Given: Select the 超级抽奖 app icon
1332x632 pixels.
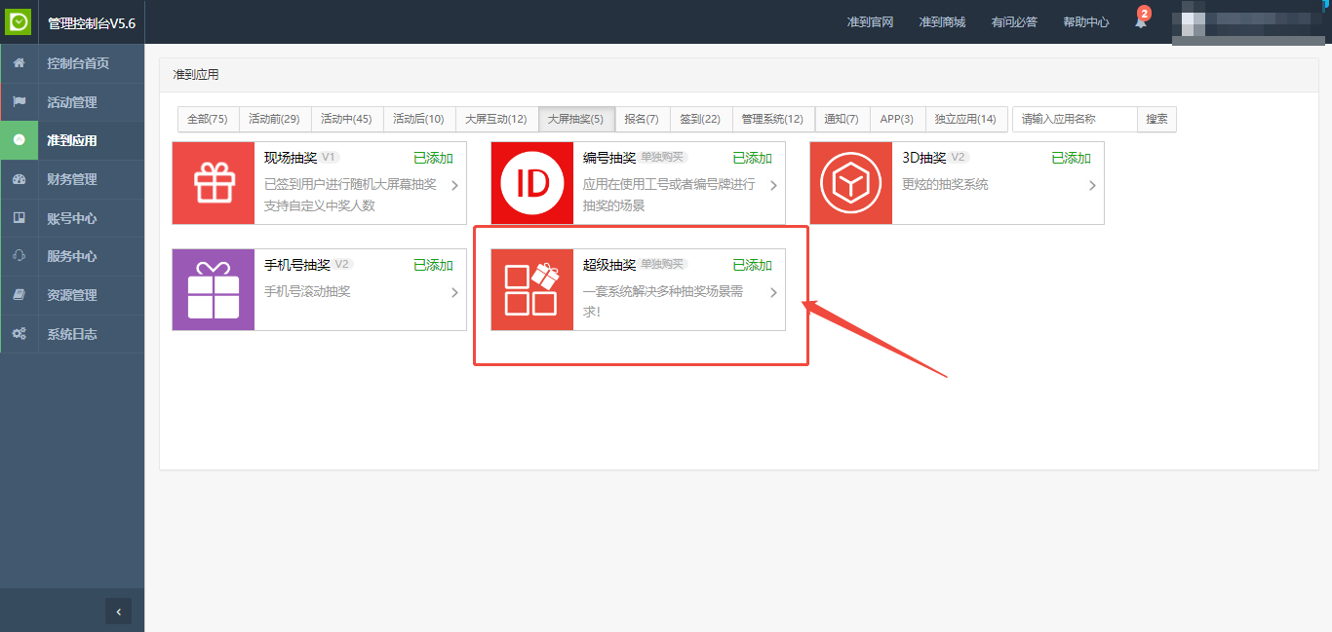Looking at the screenshot, I should [532, 290].
